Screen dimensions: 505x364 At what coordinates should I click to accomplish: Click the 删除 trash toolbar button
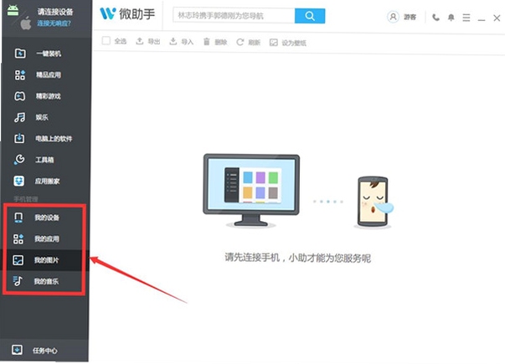[x=215, y=42]
